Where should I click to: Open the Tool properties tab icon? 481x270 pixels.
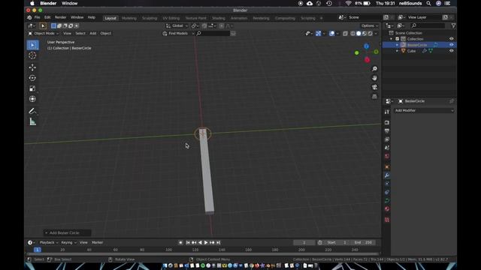click(x=387, y=112)
